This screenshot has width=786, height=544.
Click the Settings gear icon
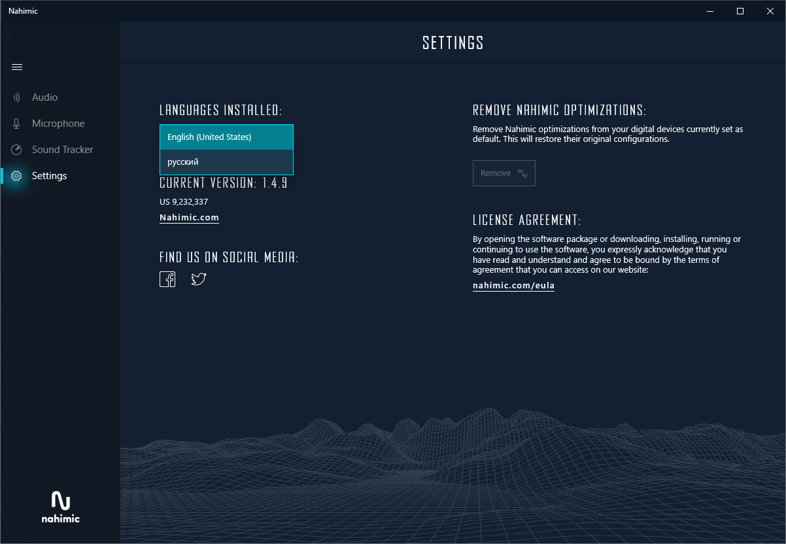[17, 176]
